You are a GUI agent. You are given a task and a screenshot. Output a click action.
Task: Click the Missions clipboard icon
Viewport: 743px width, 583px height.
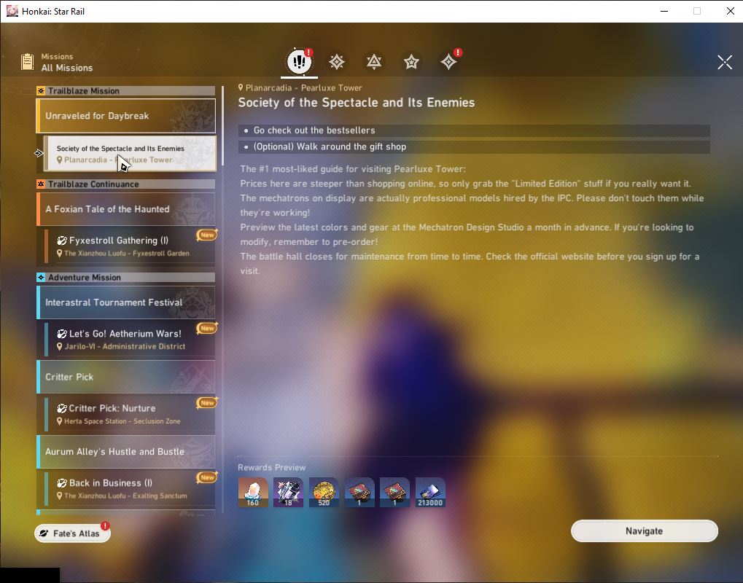(x=28, y=61)
